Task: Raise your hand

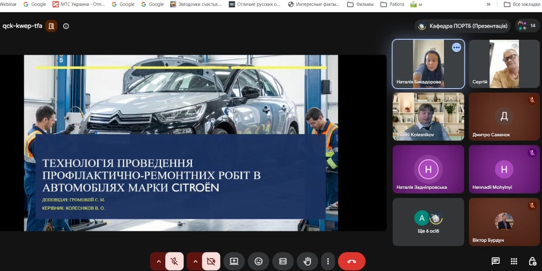Action: [307, 261]
